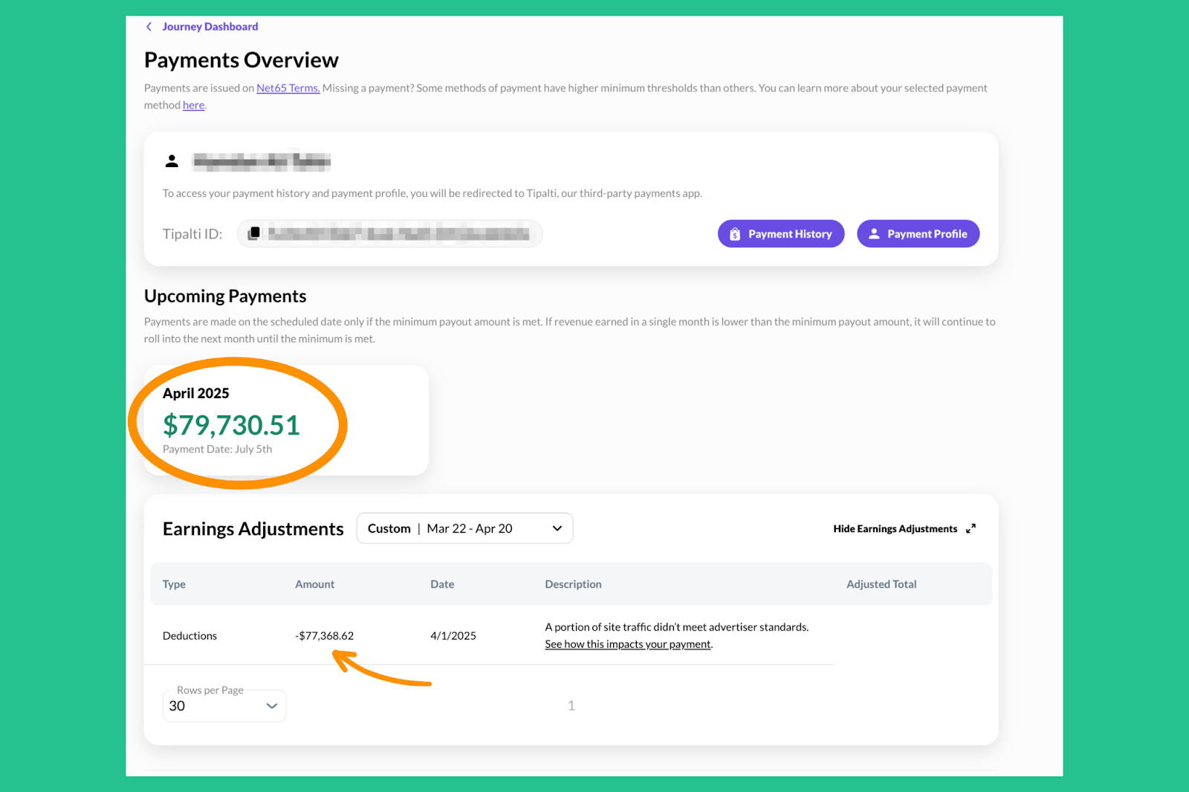Open 'See how this impacts your payment'
Viewport: 1189px width, 792px height.
click(x=628, y=644)
